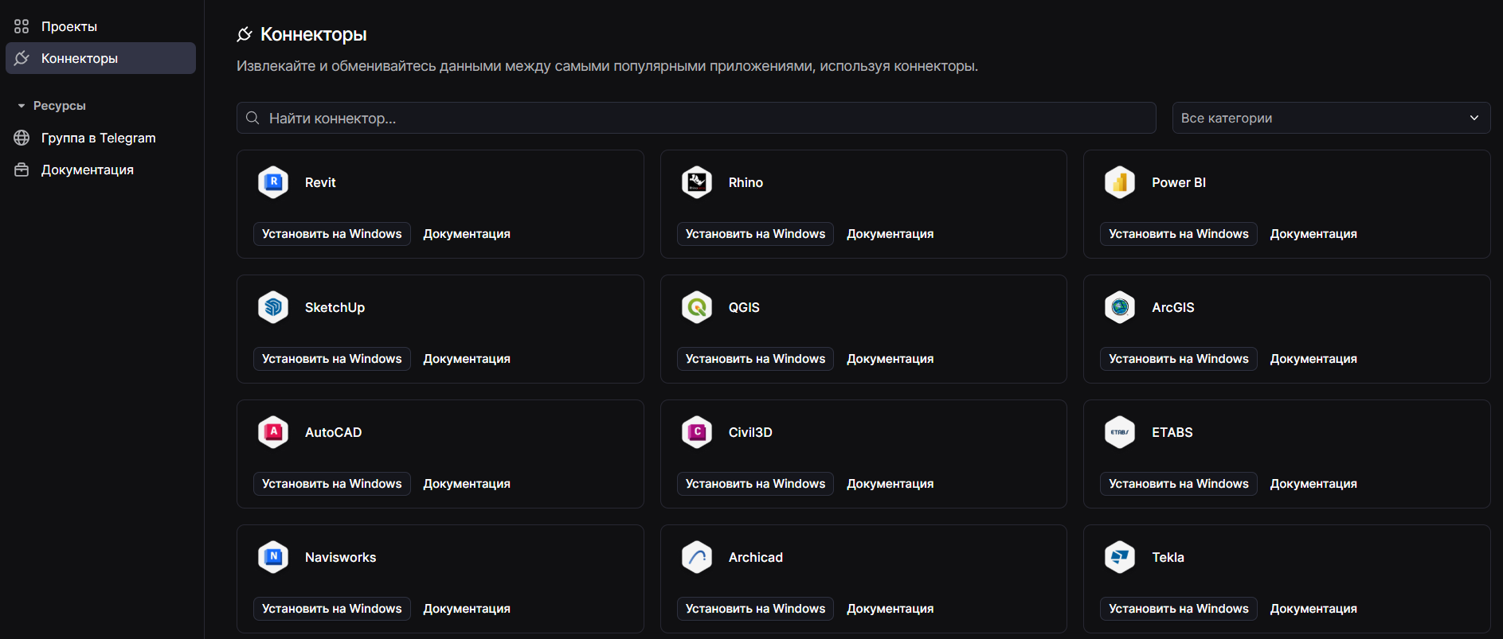Open Проекты in the sidebar
Image resolution: width=1503 pixels, height=639 pixels.
[100, 26]
